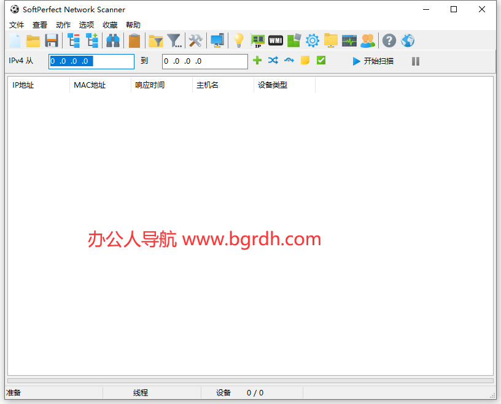Click the pause scan button
501x404 pixels.
click(416, 61)
